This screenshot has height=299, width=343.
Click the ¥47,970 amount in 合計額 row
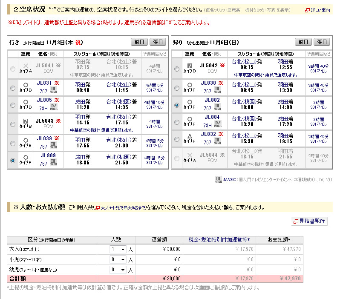click(290, 279)
